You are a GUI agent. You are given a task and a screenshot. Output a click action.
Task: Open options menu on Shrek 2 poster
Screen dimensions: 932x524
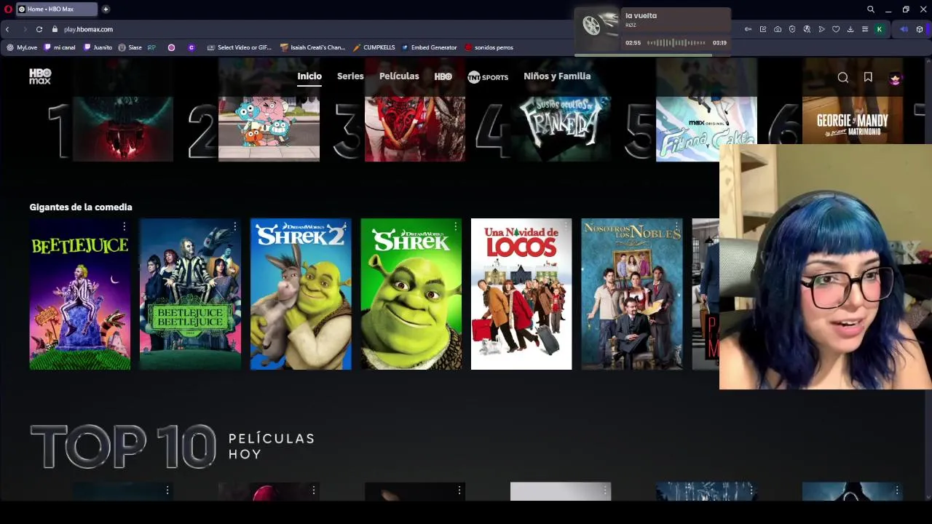[x=345, y=227]
